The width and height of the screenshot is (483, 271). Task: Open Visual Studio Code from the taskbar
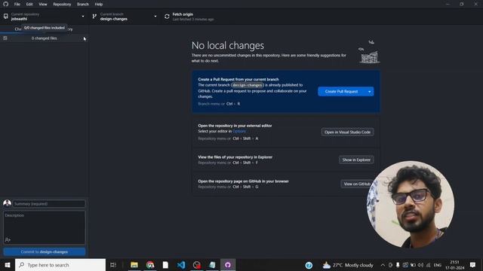(181, 265)
